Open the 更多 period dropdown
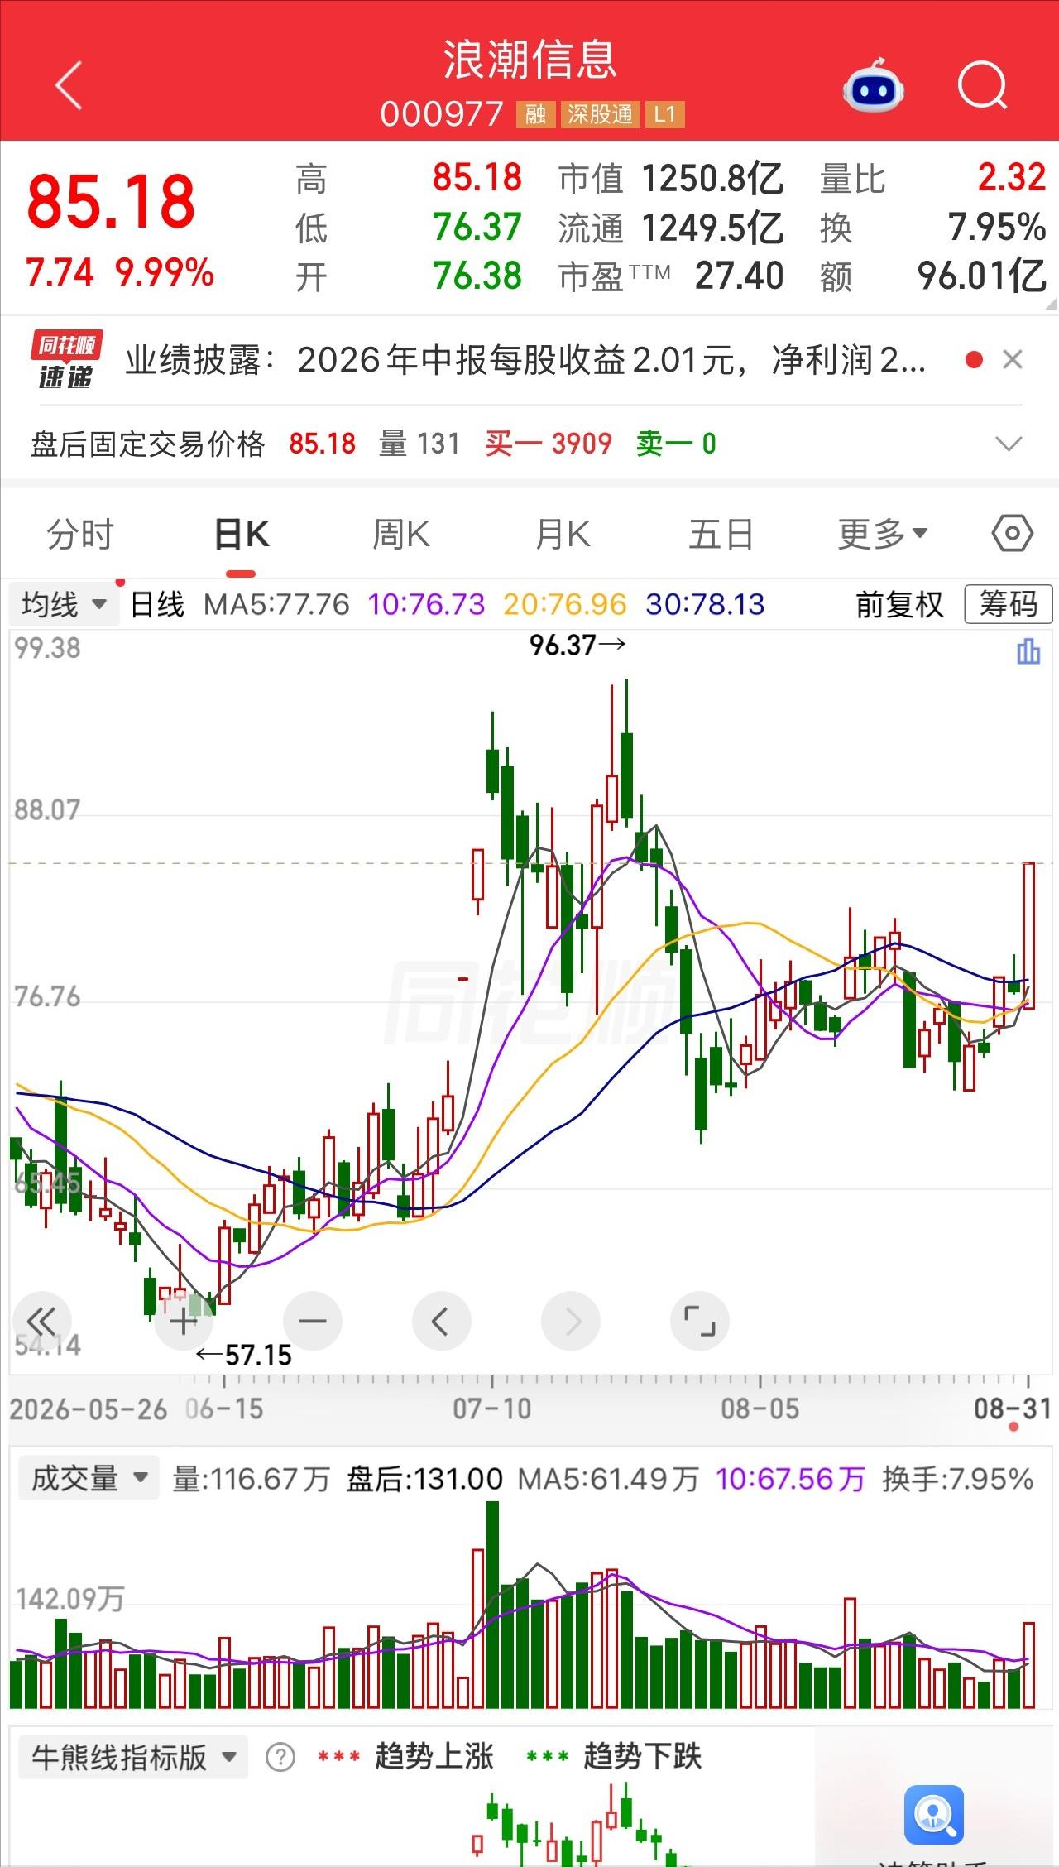This screenshot has width=1059, height=1867. coord(882,535)
